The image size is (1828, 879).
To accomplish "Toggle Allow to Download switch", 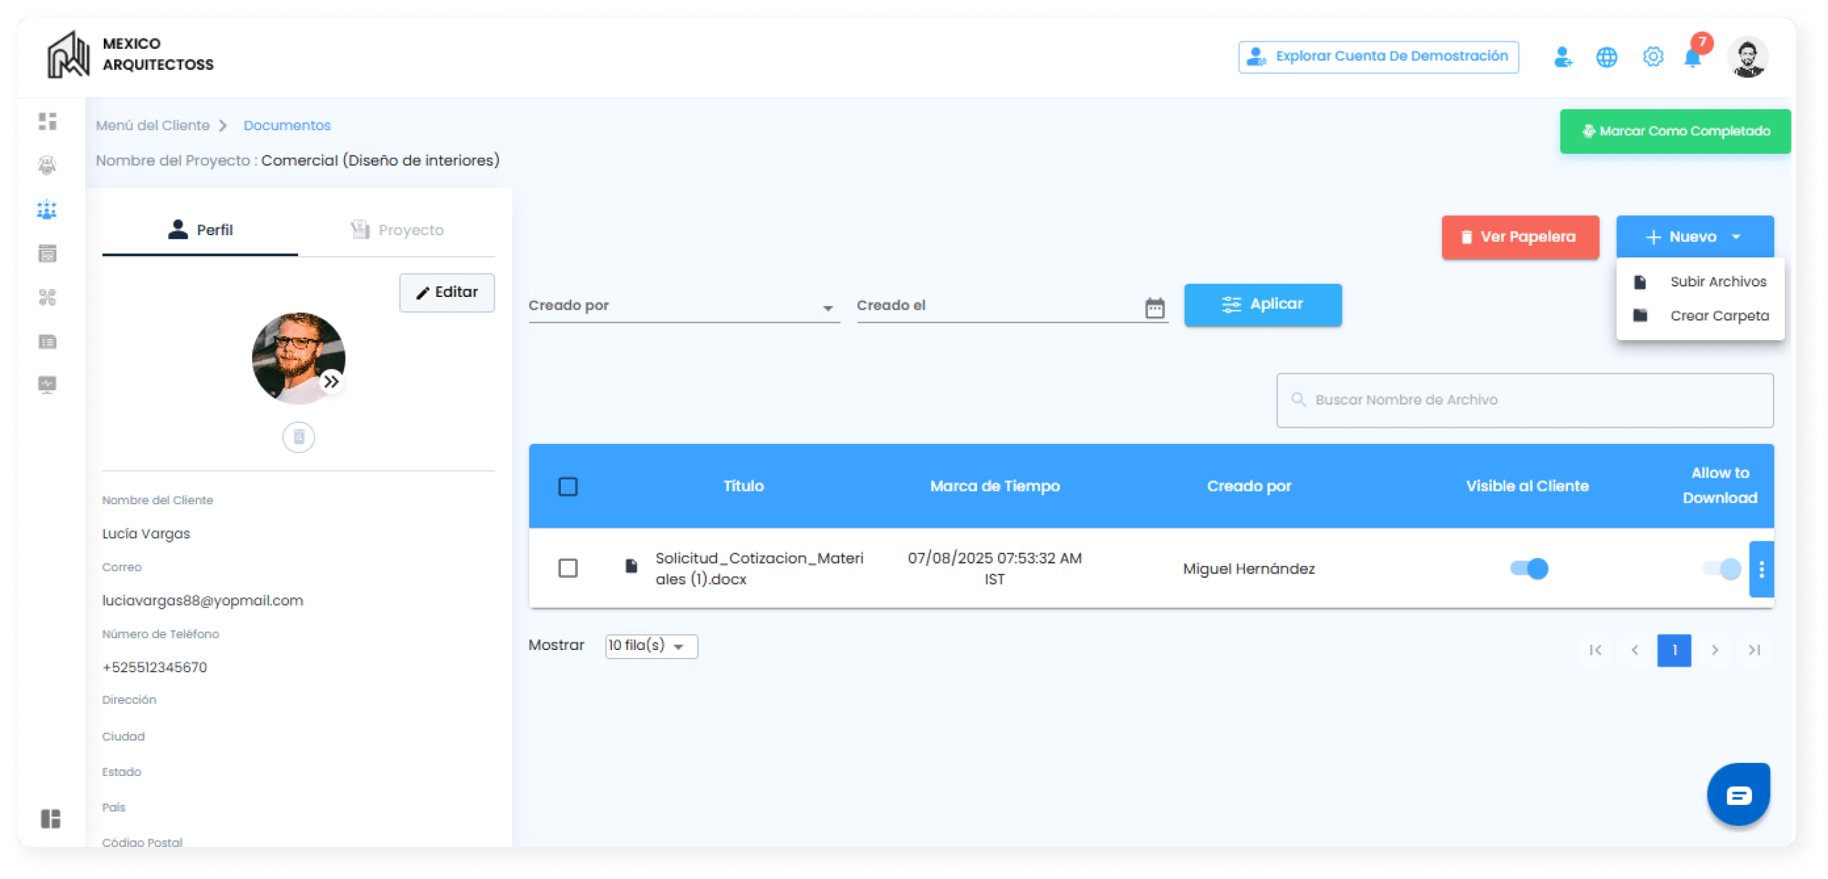I will point(1722,569).
